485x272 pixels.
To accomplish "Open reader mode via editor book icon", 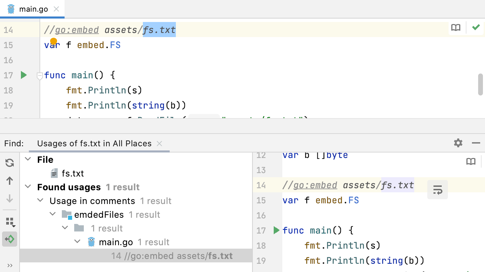I will pyautogui.click(x=455, y=27).
